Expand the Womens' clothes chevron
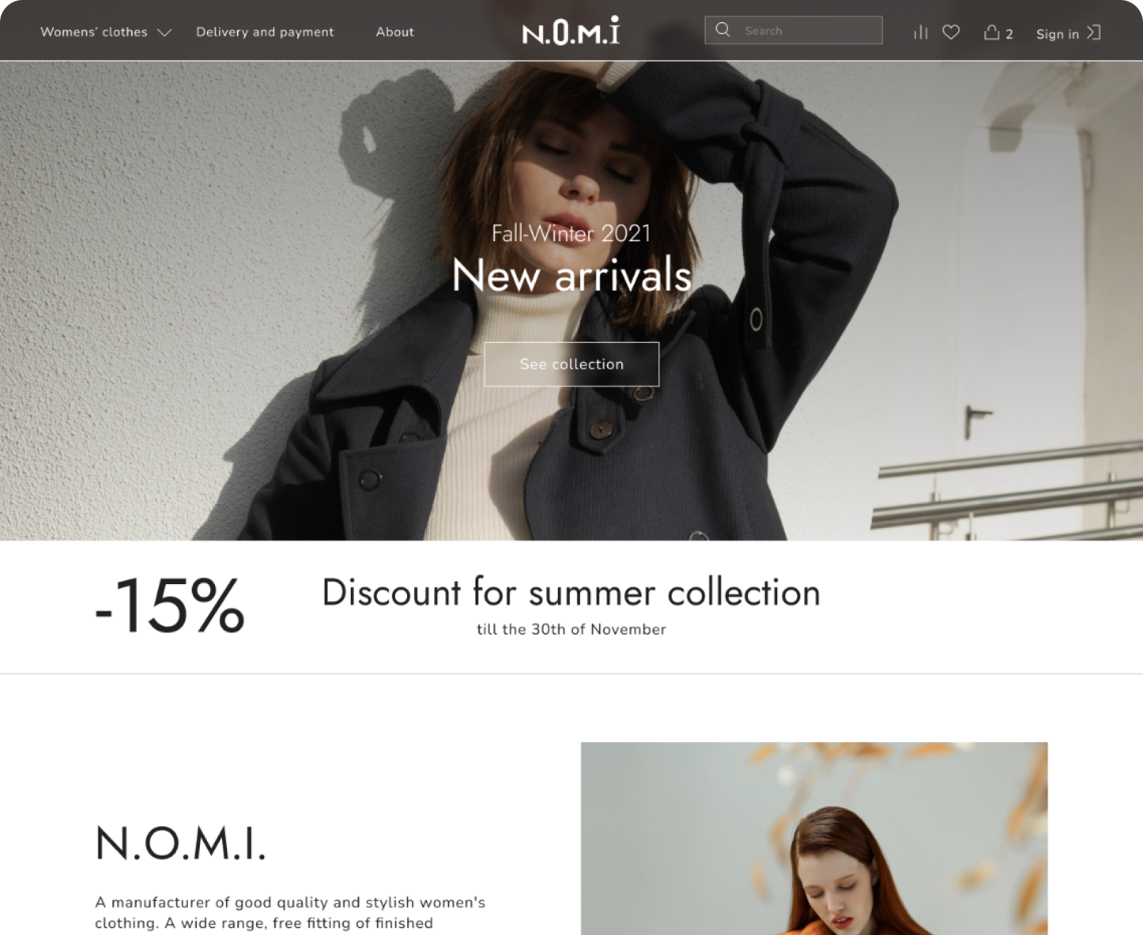The image size is (1143, 935). tap(164, 33)
